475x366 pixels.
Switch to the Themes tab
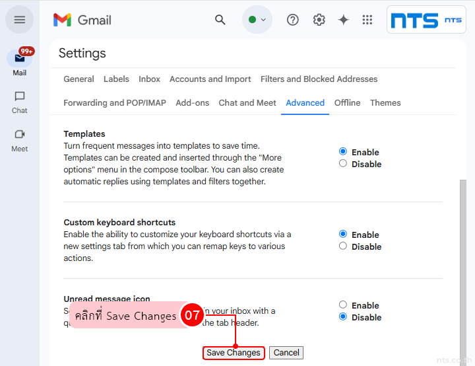click(x=385, y=102)
